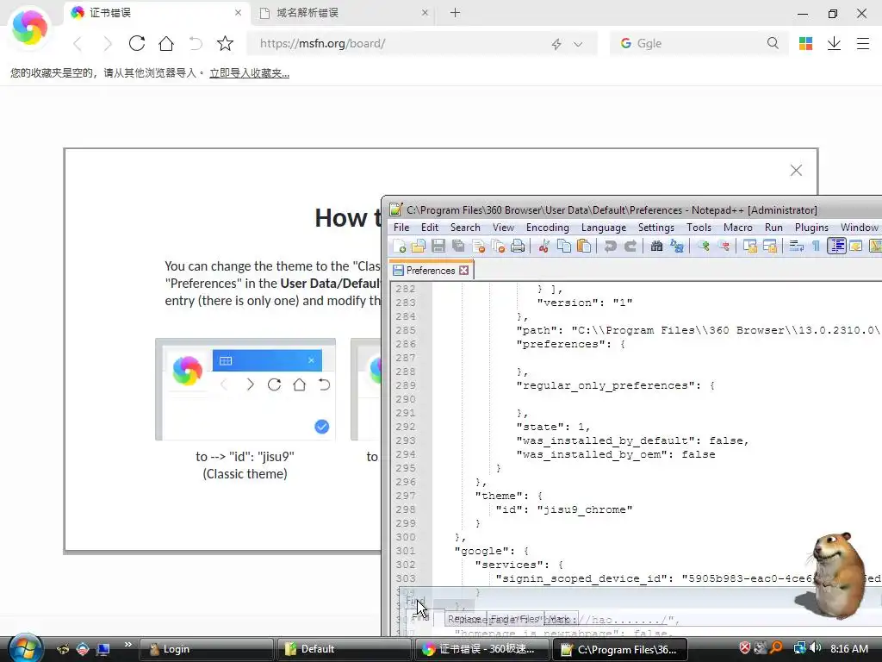Open the Language menu
Viewport: 882px width, 662px height.
tap(604, 228)
